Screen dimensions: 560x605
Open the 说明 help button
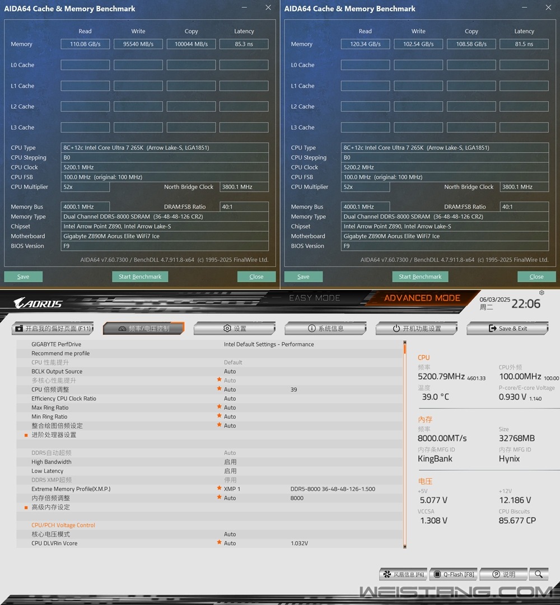pyautogui.click(x=503, y=574)
